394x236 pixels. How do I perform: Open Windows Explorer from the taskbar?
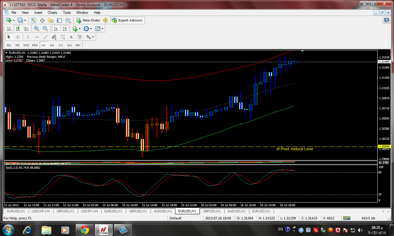click(x=46, y=230)
